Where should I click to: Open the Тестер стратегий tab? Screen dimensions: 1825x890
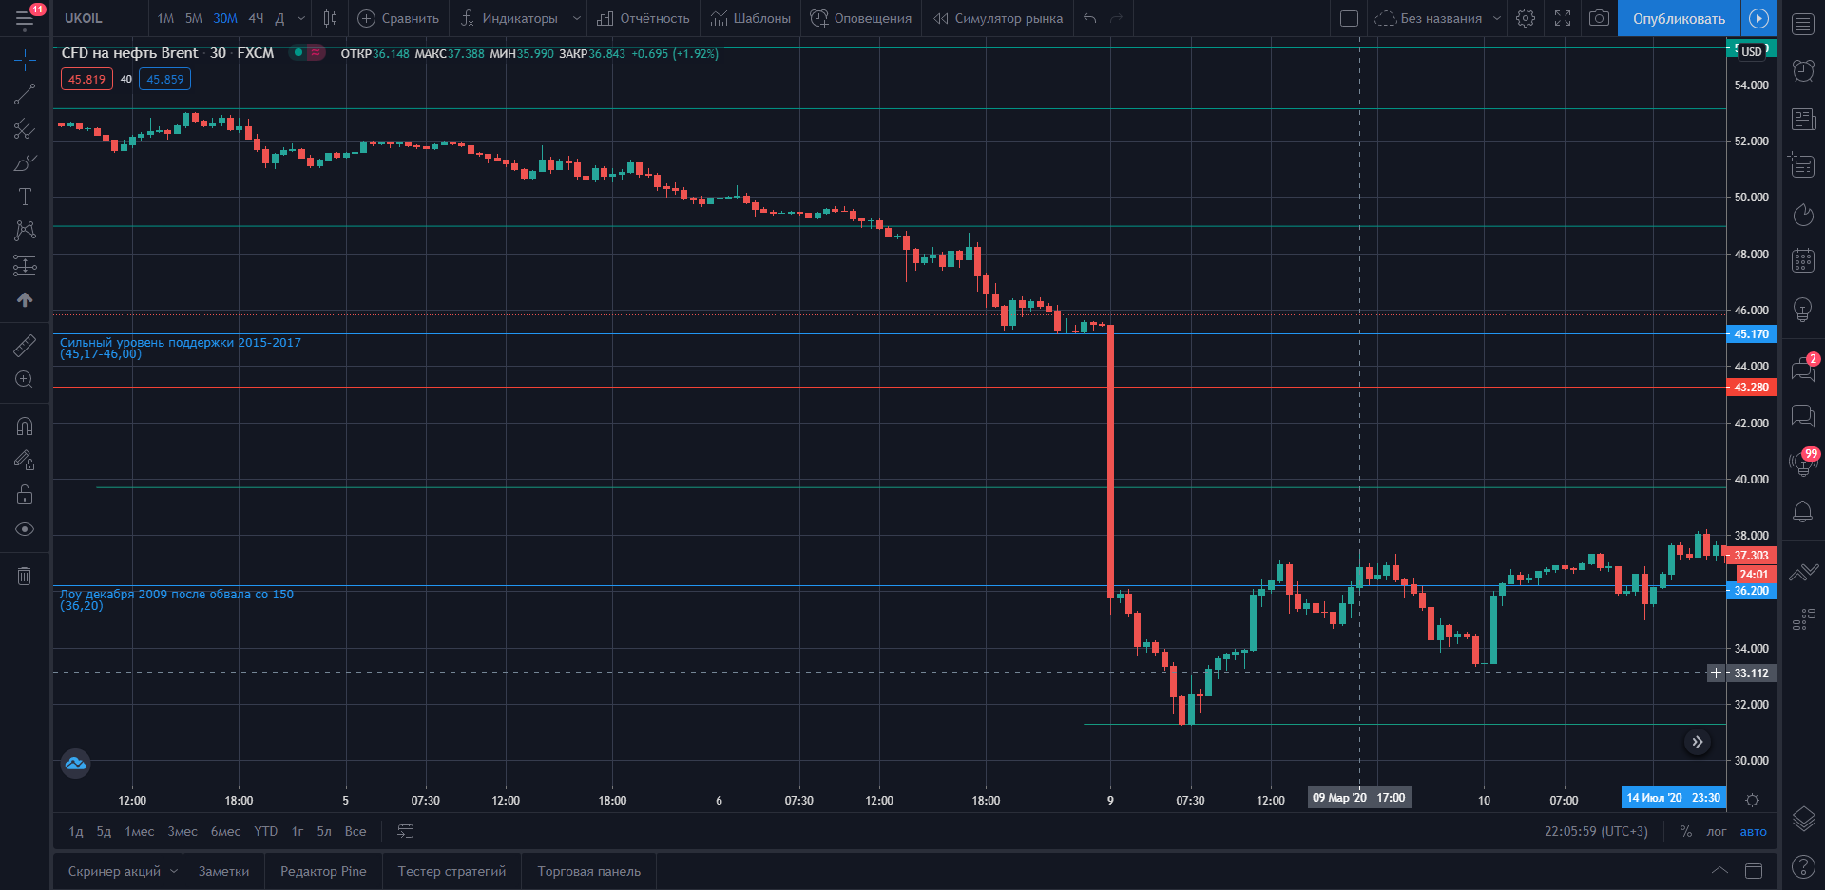point(451,871)
